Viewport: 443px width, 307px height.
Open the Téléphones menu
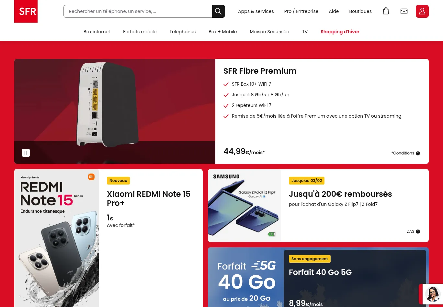click(183, 32)
